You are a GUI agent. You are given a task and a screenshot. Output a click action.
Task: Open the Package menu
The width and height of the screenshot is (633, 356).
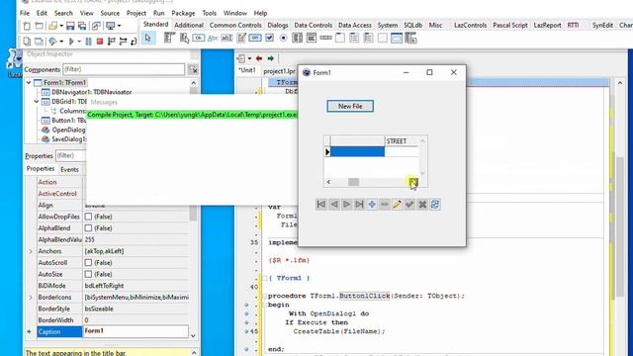click(183, 13)
